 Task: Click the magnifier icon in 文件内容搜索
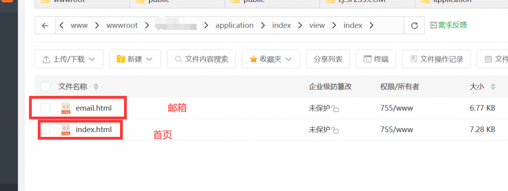point(178,59)
